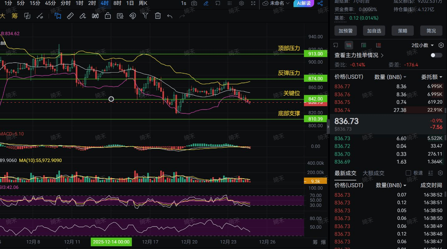Click the AI解读 button
This screenshot has width=447, height=249.
(x=304, y=3)
